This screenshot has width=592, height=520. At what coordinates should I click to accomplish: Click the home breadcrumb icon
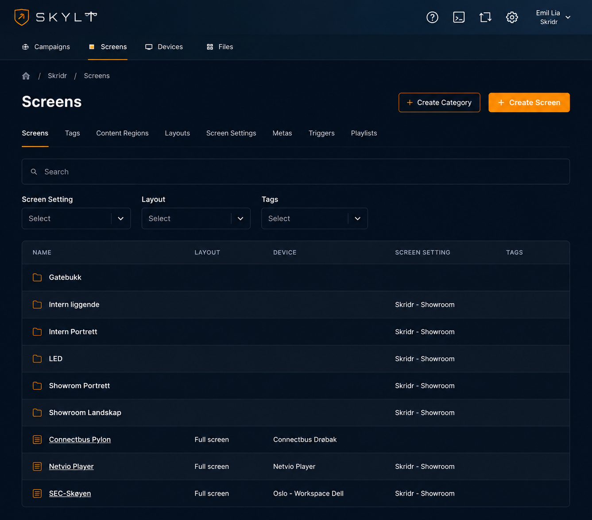(26, 76)
